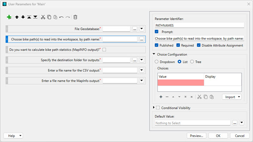The image size is (253, 142).
Task: Click the MapInfo output file name field
Action: 120,81
